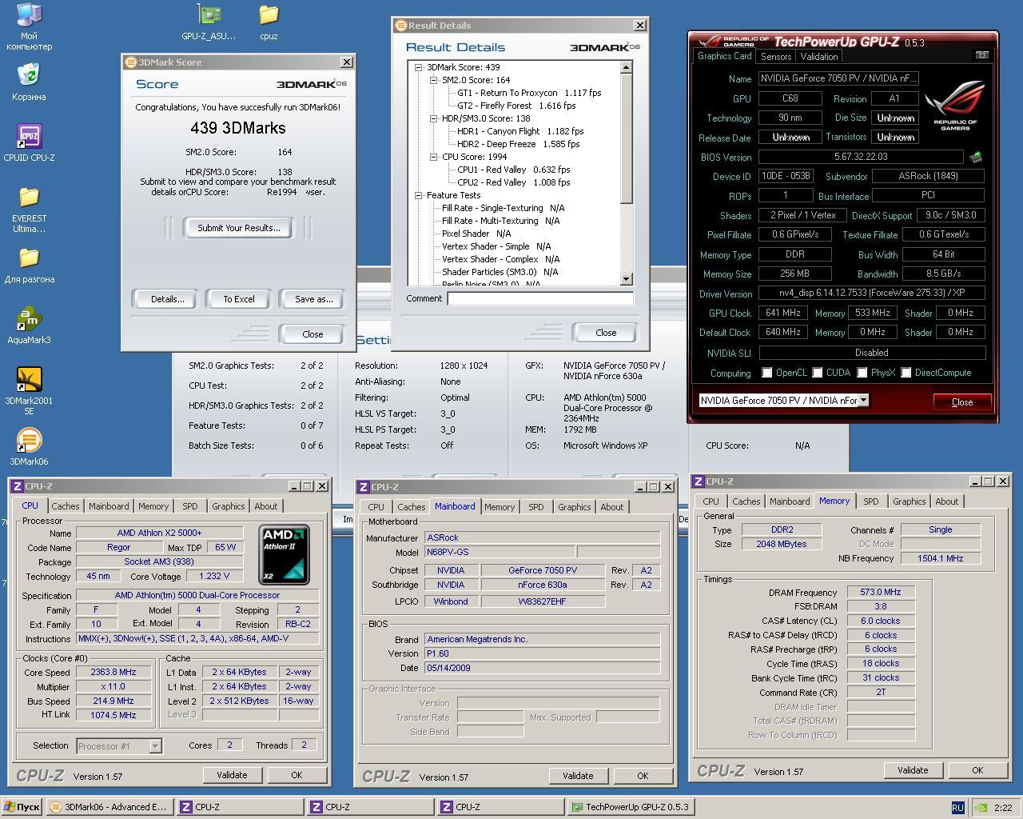Collapse the CPU Score 1994 tree node

pyautogui.click(x=433, y=157)
